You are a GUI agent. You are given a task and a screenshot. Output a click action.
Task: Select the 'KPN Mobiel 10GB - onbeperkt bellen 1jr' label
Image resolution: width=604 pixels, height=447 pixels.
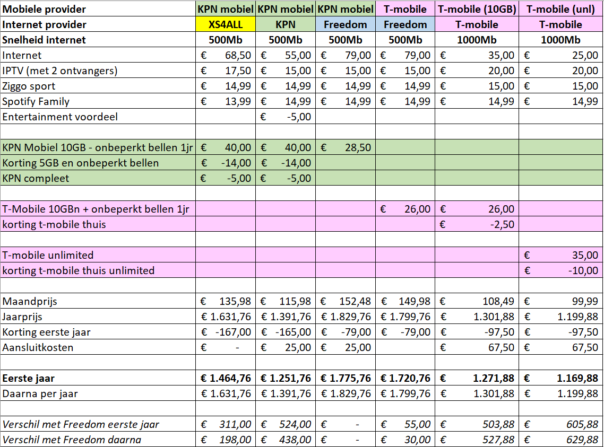(x=98, y=147)
